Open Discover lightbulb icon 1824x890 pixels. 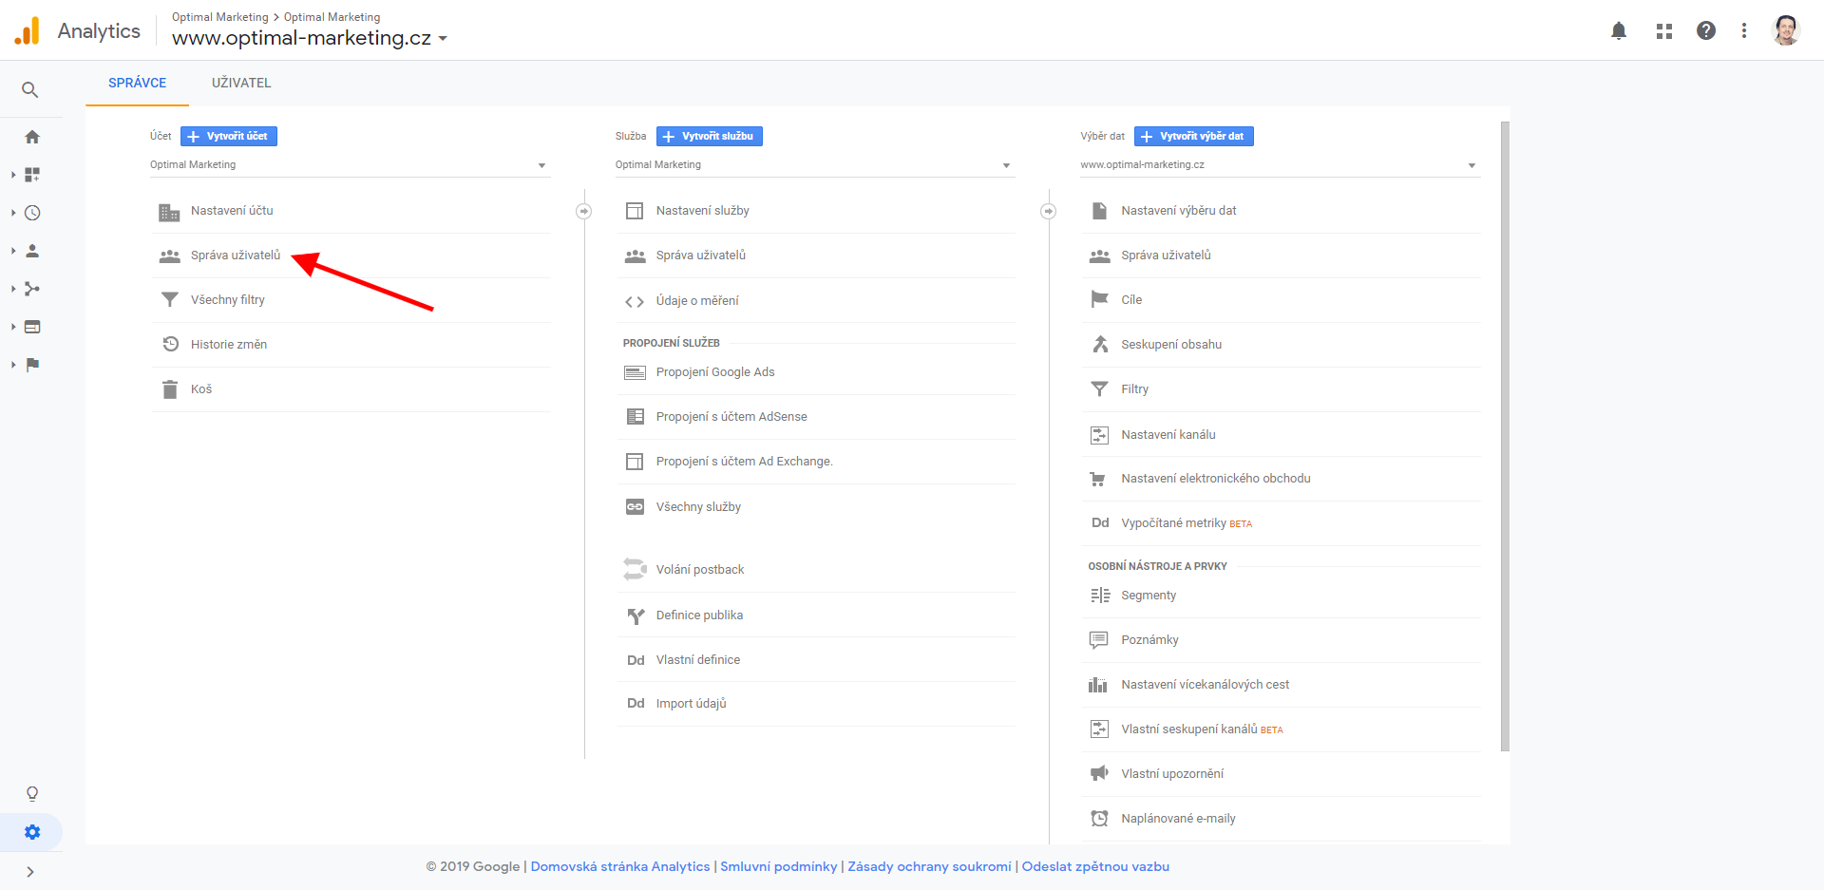(32, 794)
